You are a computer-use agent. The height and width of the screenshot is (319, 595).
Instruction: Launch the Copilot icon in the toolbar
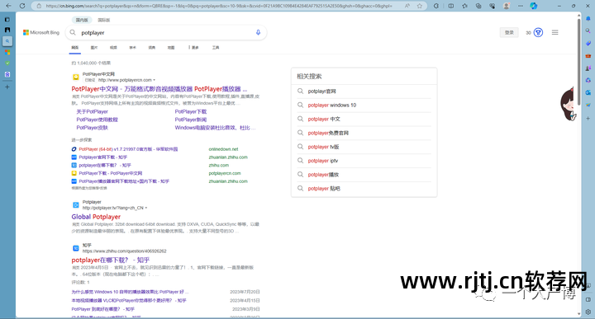(534, 6)
